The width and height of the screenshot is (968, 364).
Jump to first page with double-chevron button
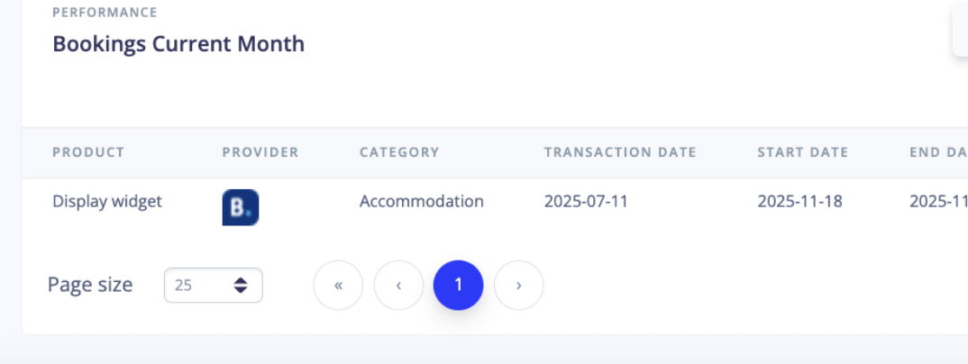click(338, 286)
